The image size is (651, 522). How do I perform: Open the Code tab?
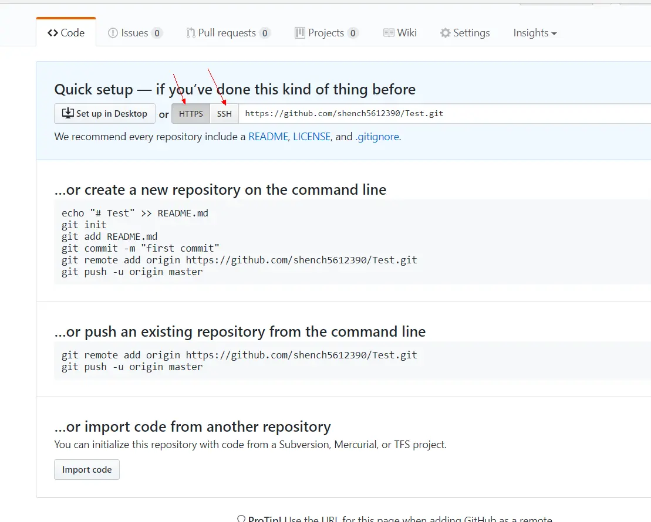pos(66,33)
